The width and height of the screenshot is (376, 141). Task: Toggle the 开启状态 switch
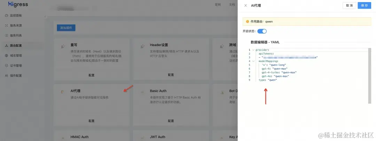(x=262, y=31)
